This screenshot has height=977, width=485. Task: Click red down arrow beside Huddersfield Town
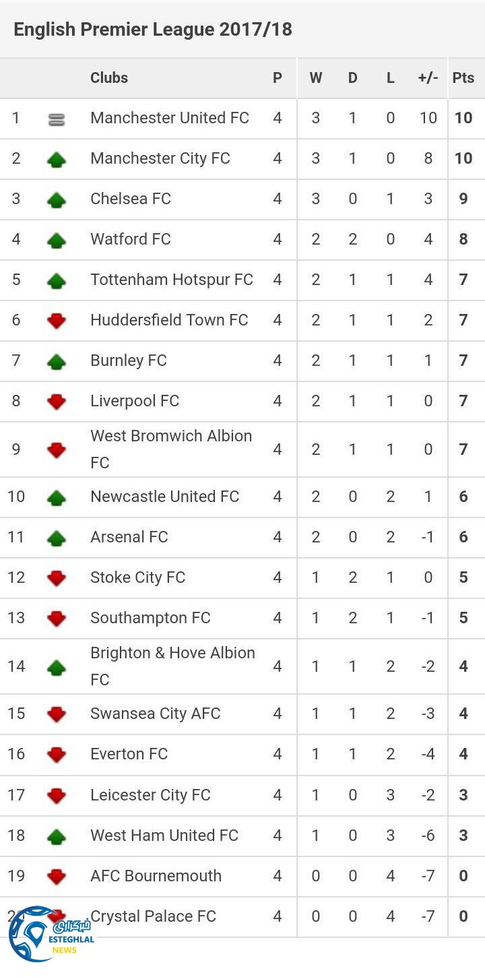57,321
